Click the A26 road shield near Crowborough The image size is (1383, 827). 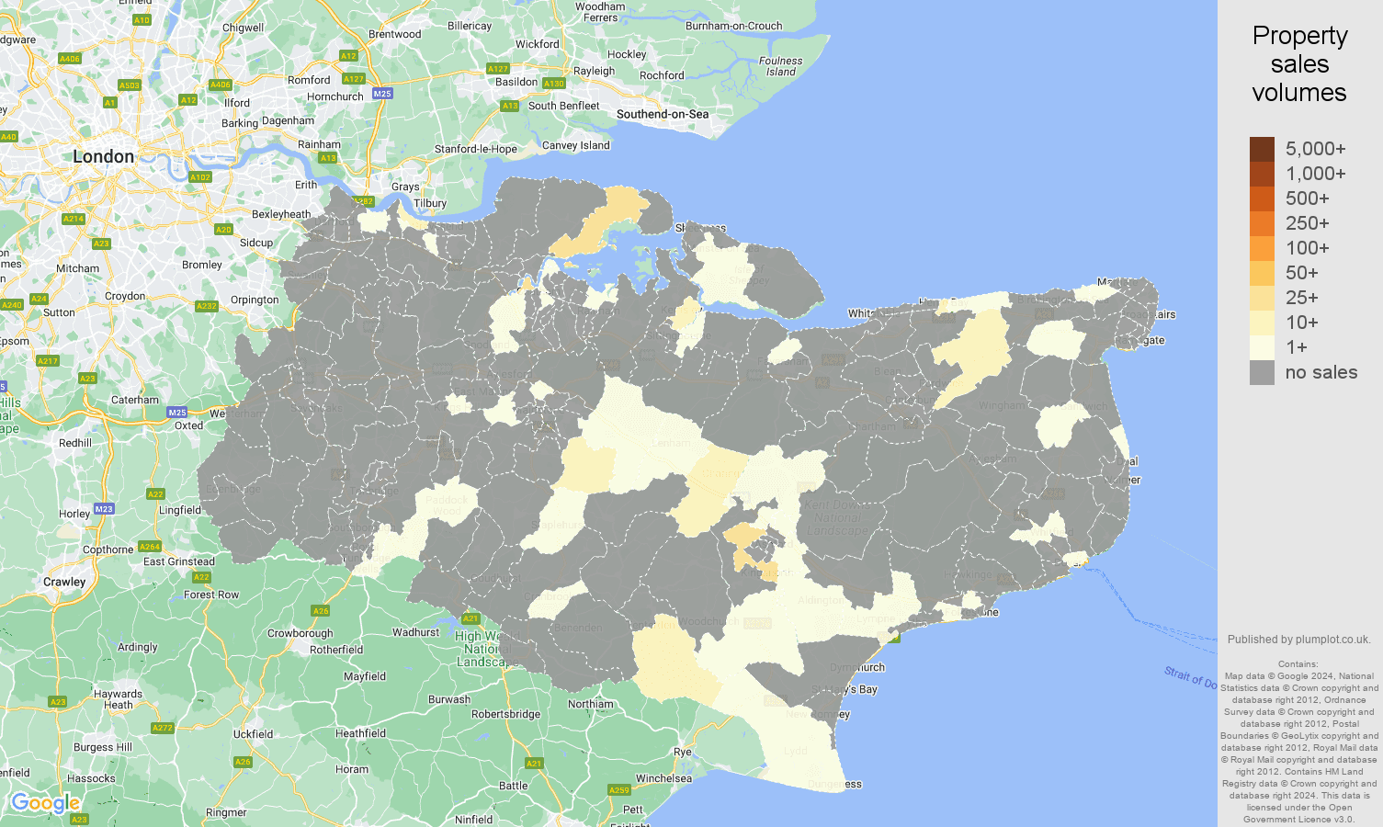pos(321,611)
